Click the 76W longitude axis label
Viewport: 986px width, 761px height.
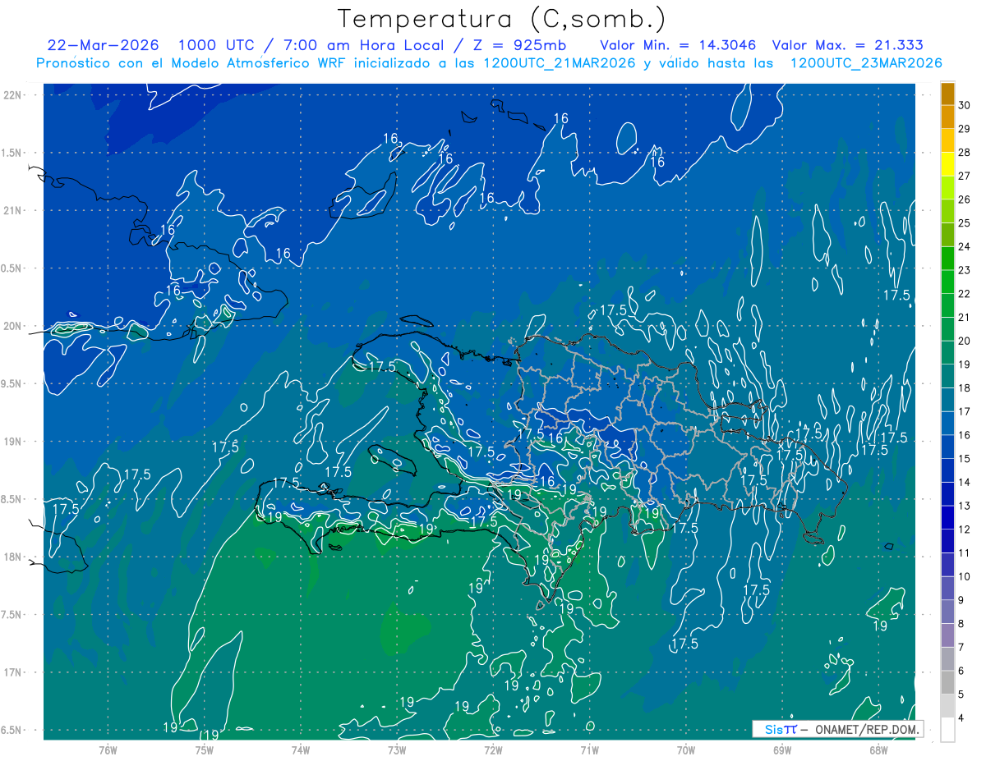pos(108,750)
